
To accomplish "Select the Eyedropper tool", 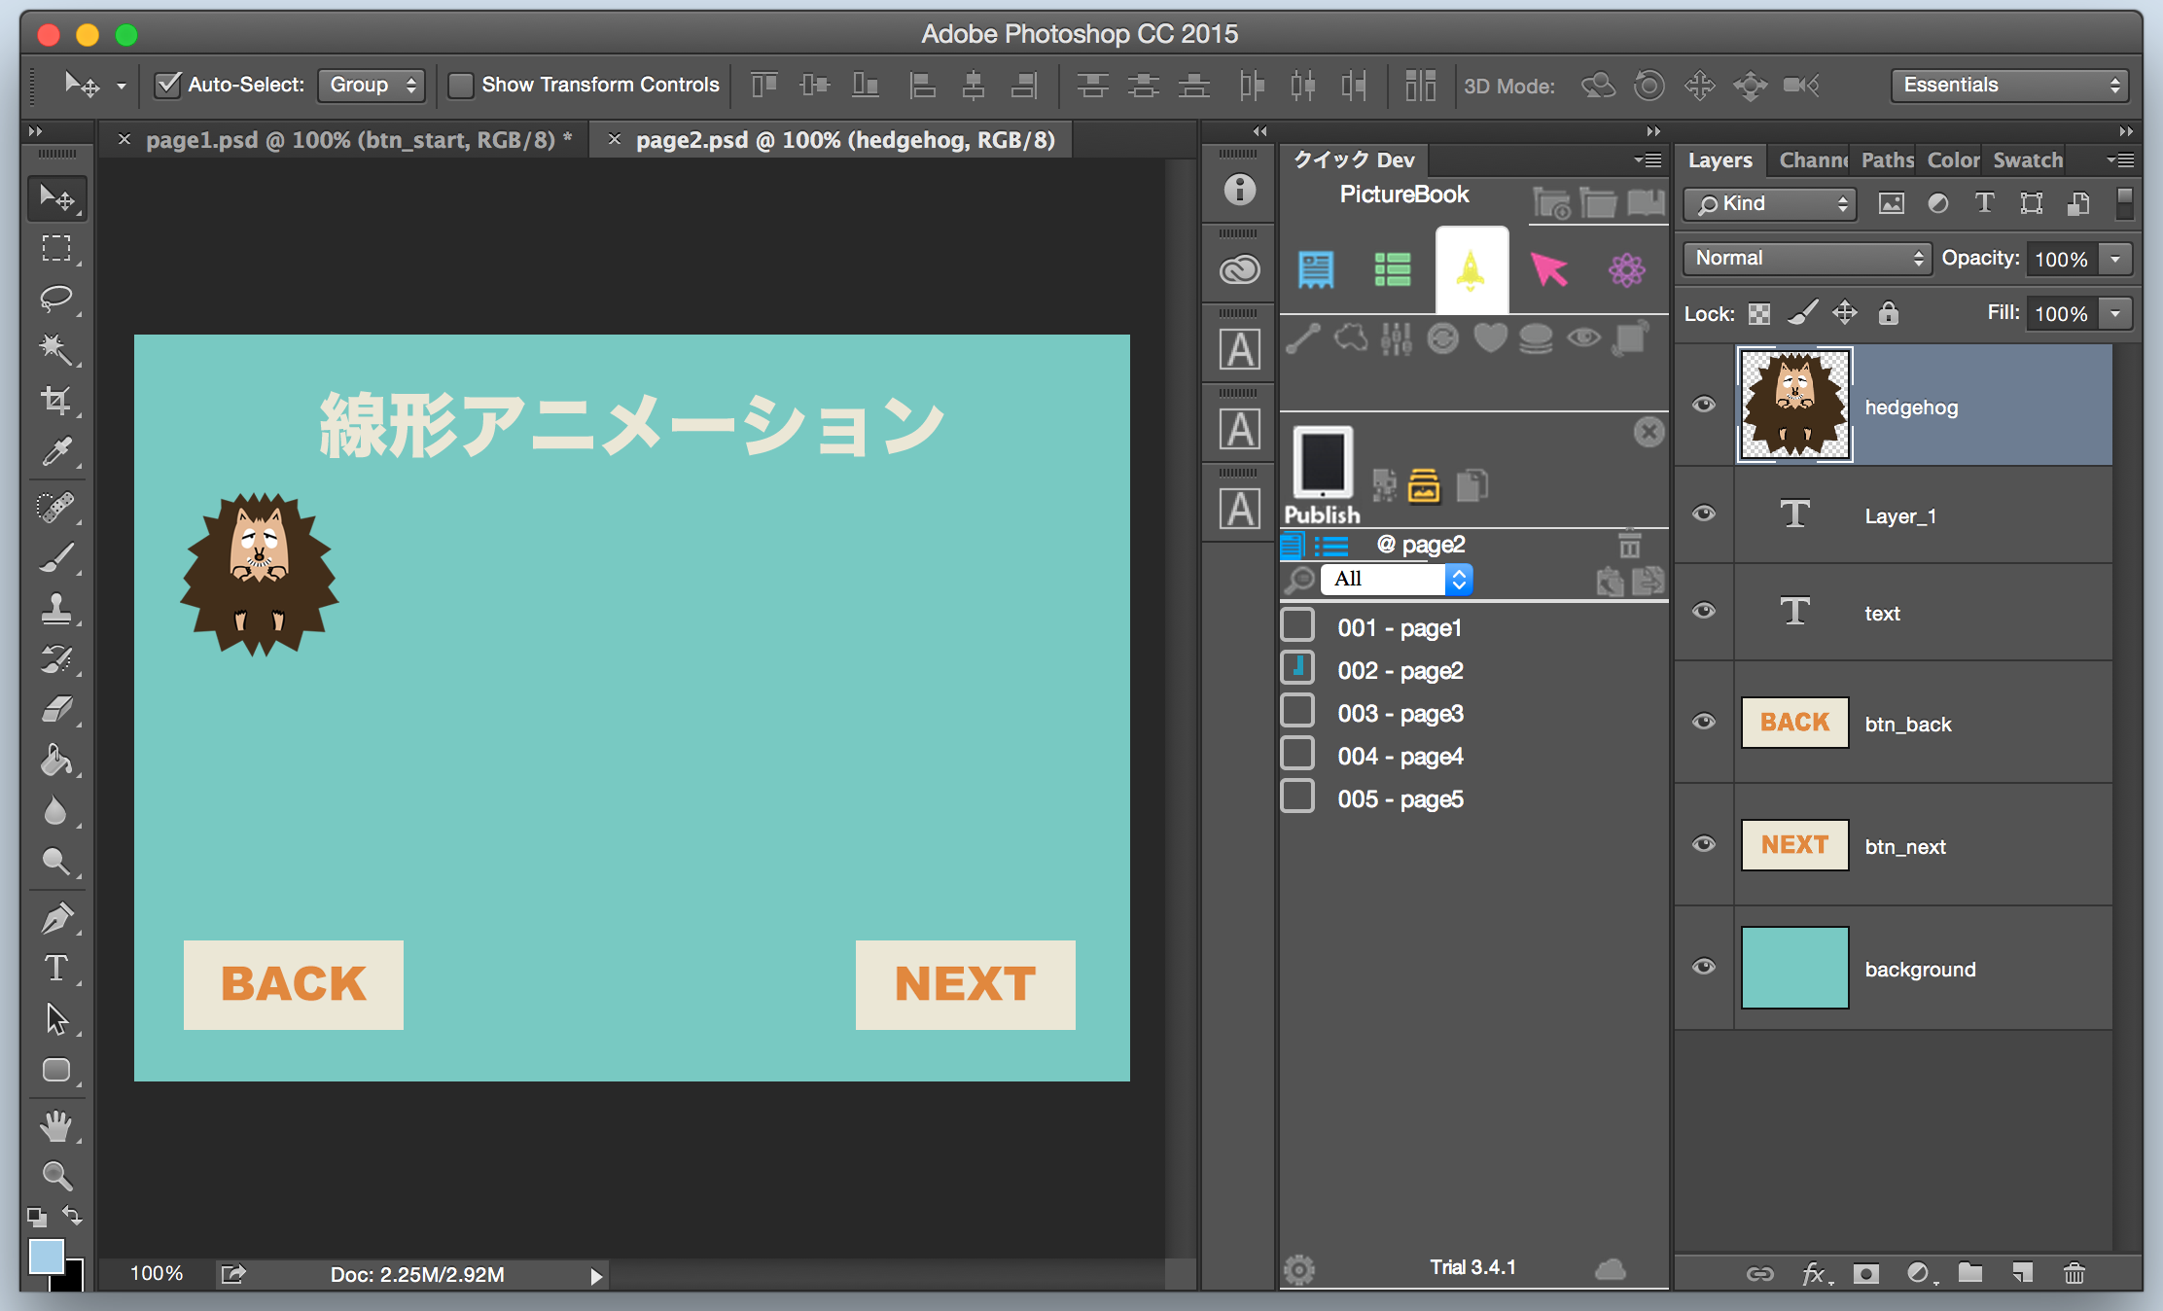I will [56, 451].
